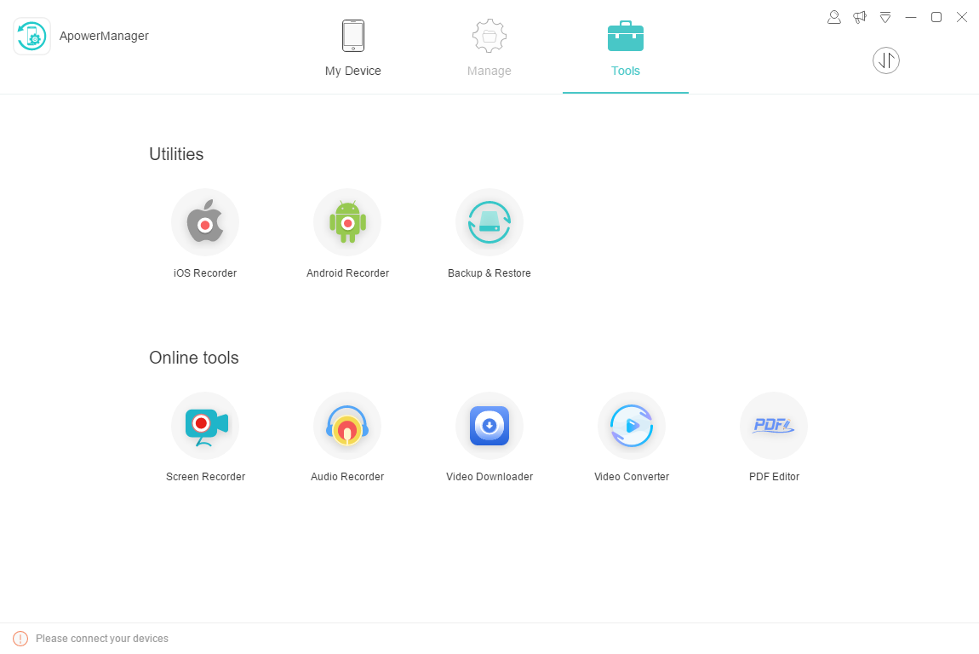The height and width of the screenshot is (654, 979).
Task: Click the bottom status bar area
Action: coord(489,639)
